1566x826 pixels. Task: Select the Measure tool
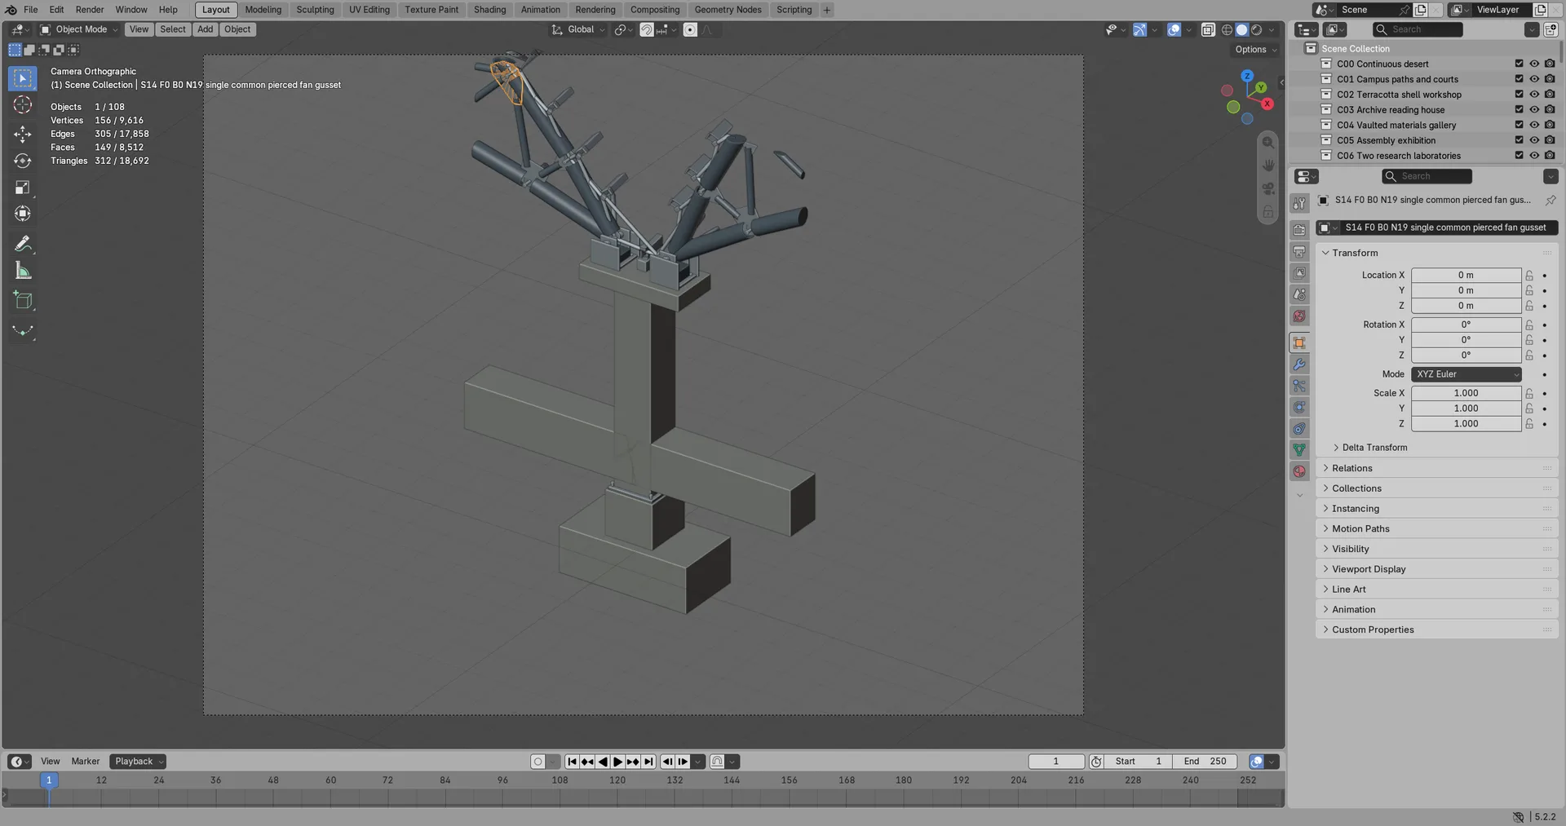pos(23,271)
